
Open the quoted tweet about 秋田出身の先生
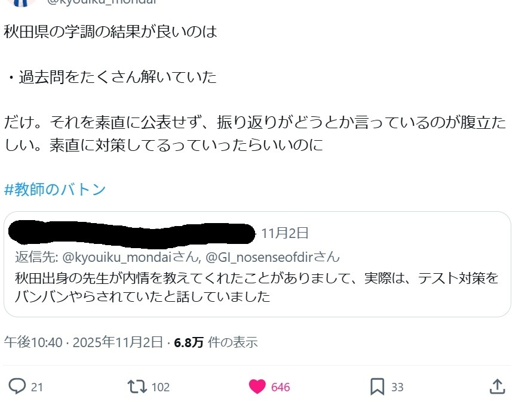(x=257, y=264)
